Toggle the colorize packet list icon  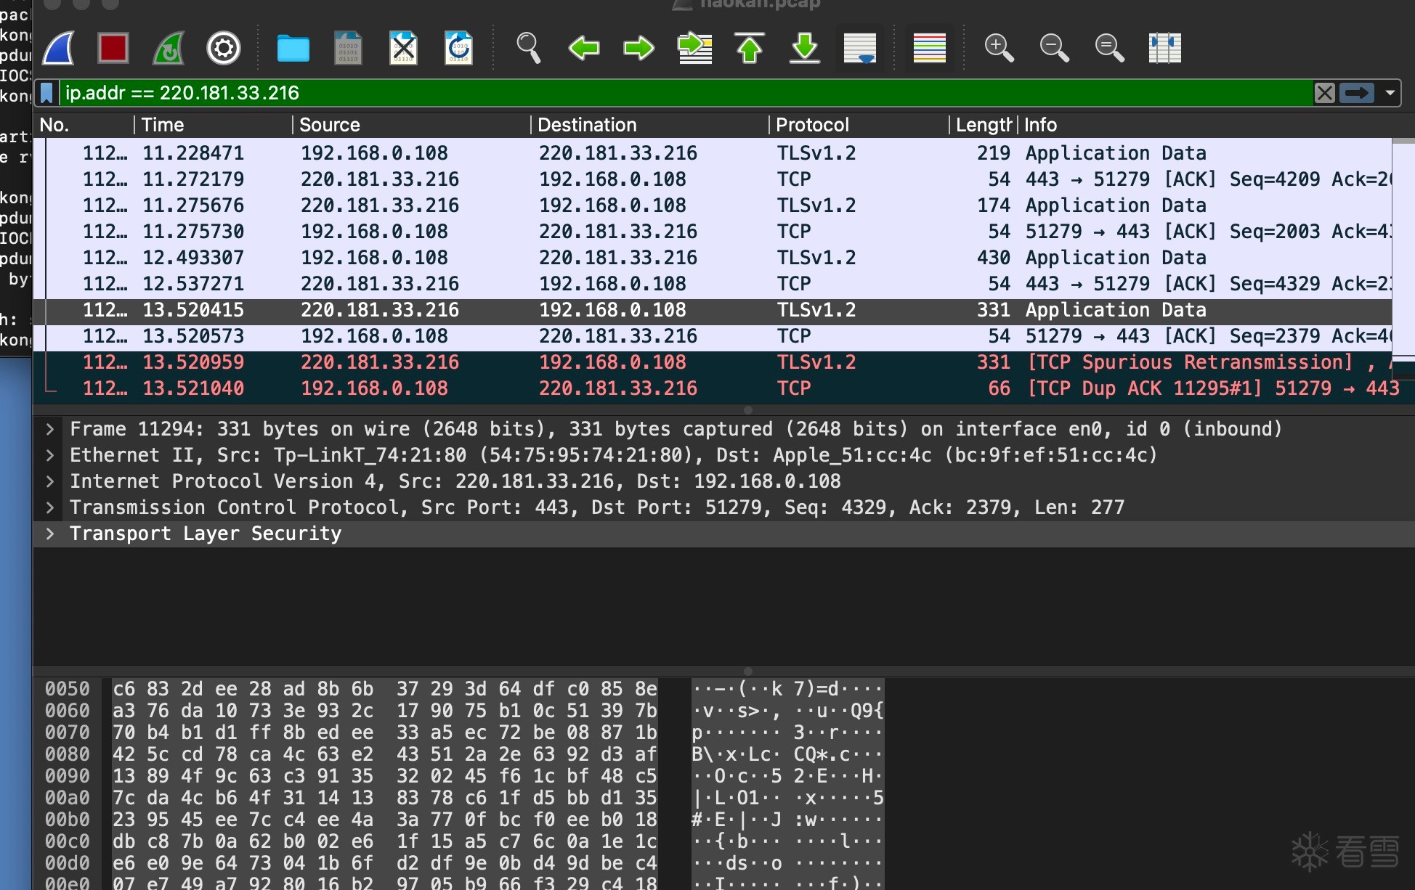929,49
